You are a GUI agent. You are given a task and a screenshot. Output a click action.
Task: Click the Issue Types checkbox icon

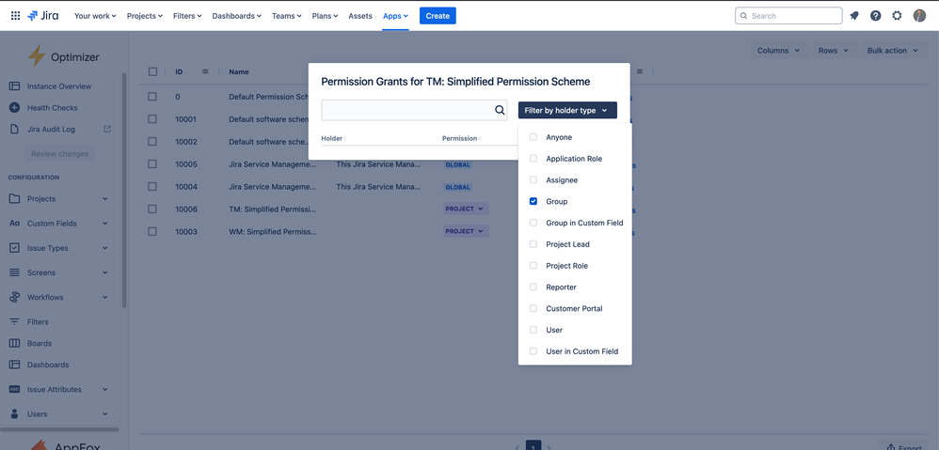(x=14, y=248)
